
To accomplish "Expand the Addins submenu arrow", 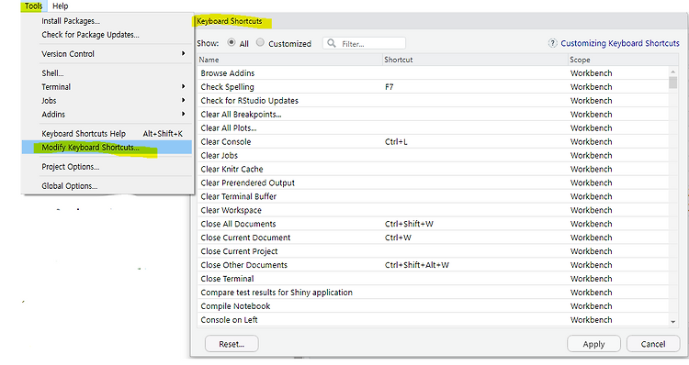I will coord(183,114).
